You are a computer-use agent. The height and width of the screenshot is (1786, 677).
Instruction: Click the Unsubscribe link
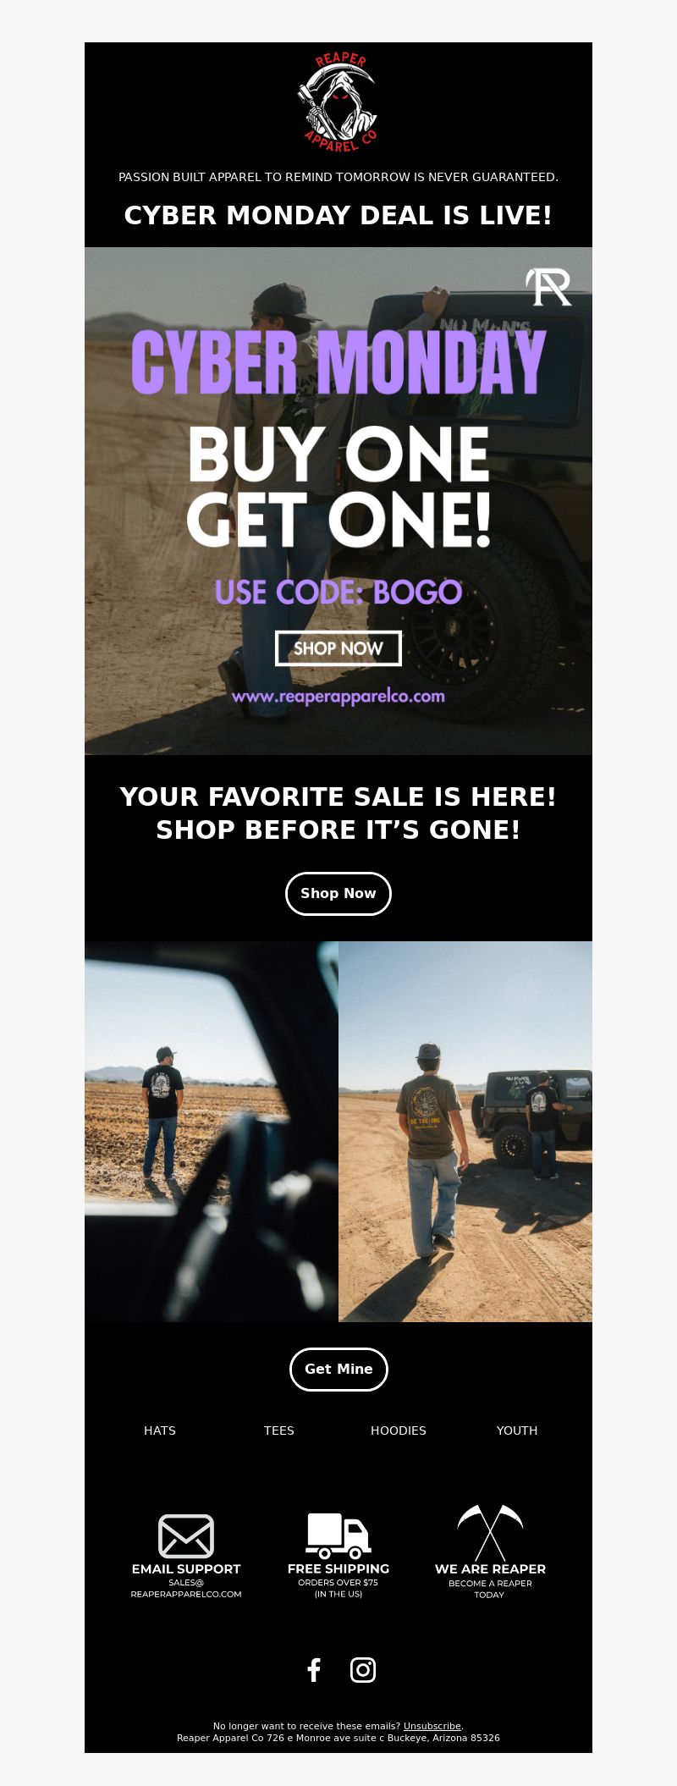432,1726
